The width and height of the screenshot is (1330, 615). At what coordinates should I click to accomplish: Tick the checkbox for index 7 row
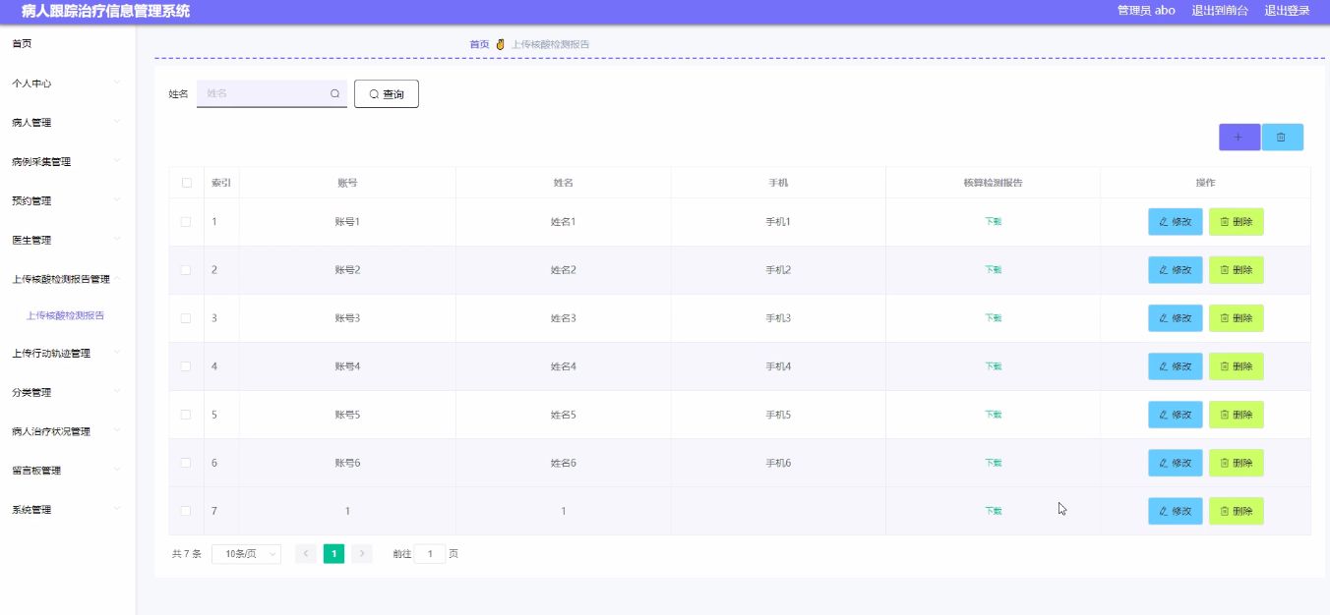186,511
